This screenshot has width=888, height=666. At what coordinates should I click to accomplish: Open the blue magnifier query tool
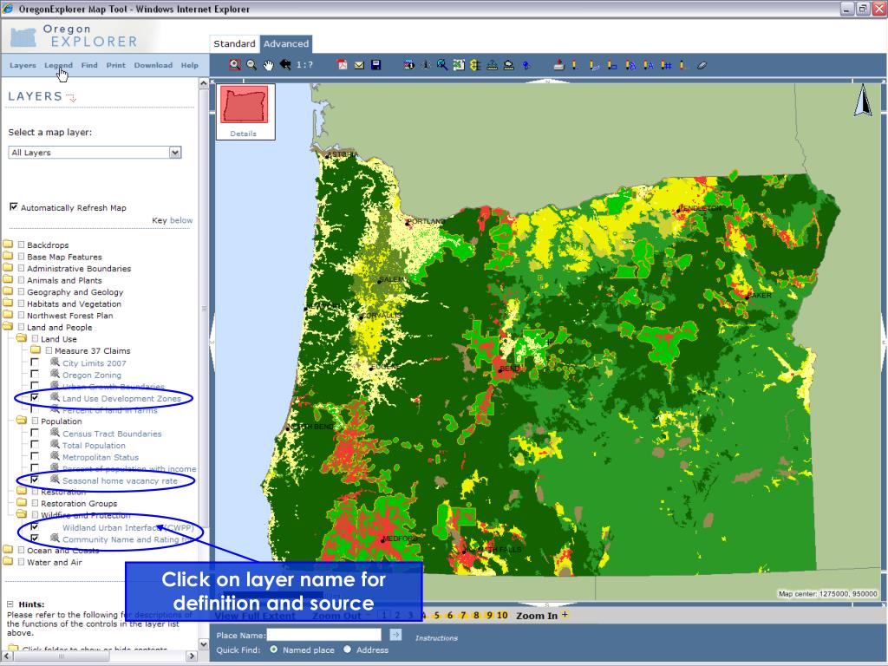(442, 64)
